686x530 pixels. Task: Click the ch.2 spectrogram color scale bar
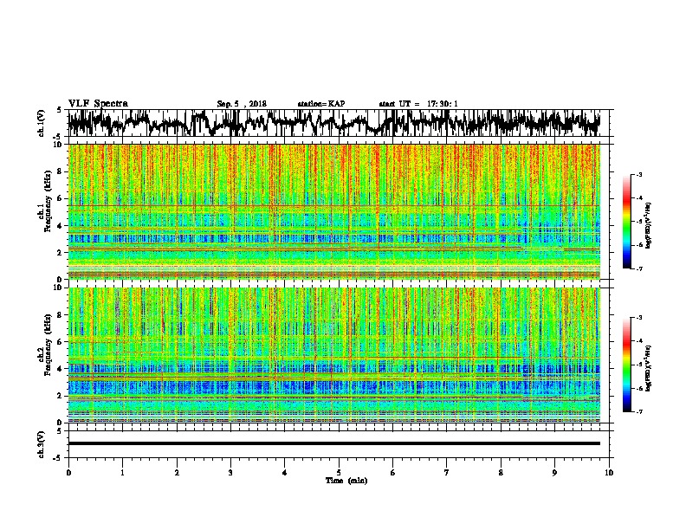click(x=626, y=365)
